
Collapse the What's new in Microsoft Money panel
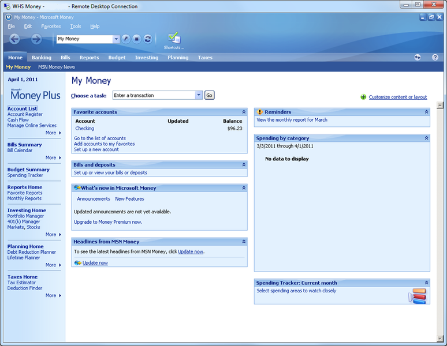click(x=244, y=188)
